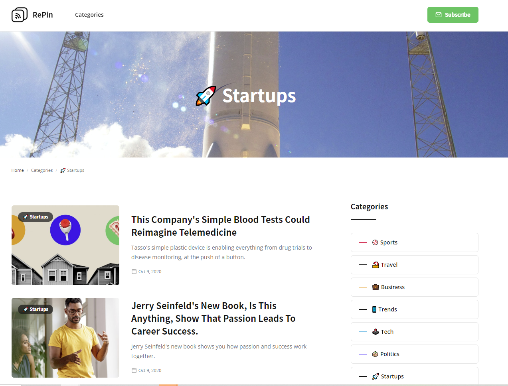This screenshot has height=386, width=508.
Task: Click the Sports ball icon
Action: coord(375,242)
